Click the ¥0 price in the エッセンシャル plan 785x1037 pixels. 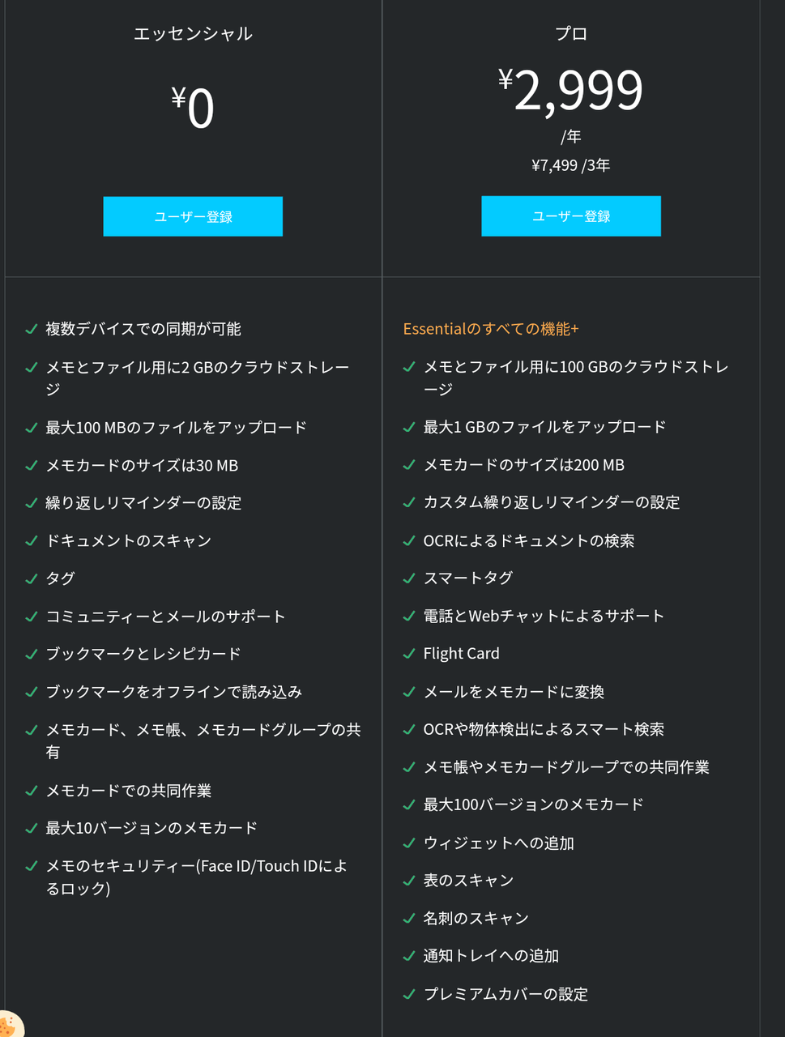coord(193,109)
